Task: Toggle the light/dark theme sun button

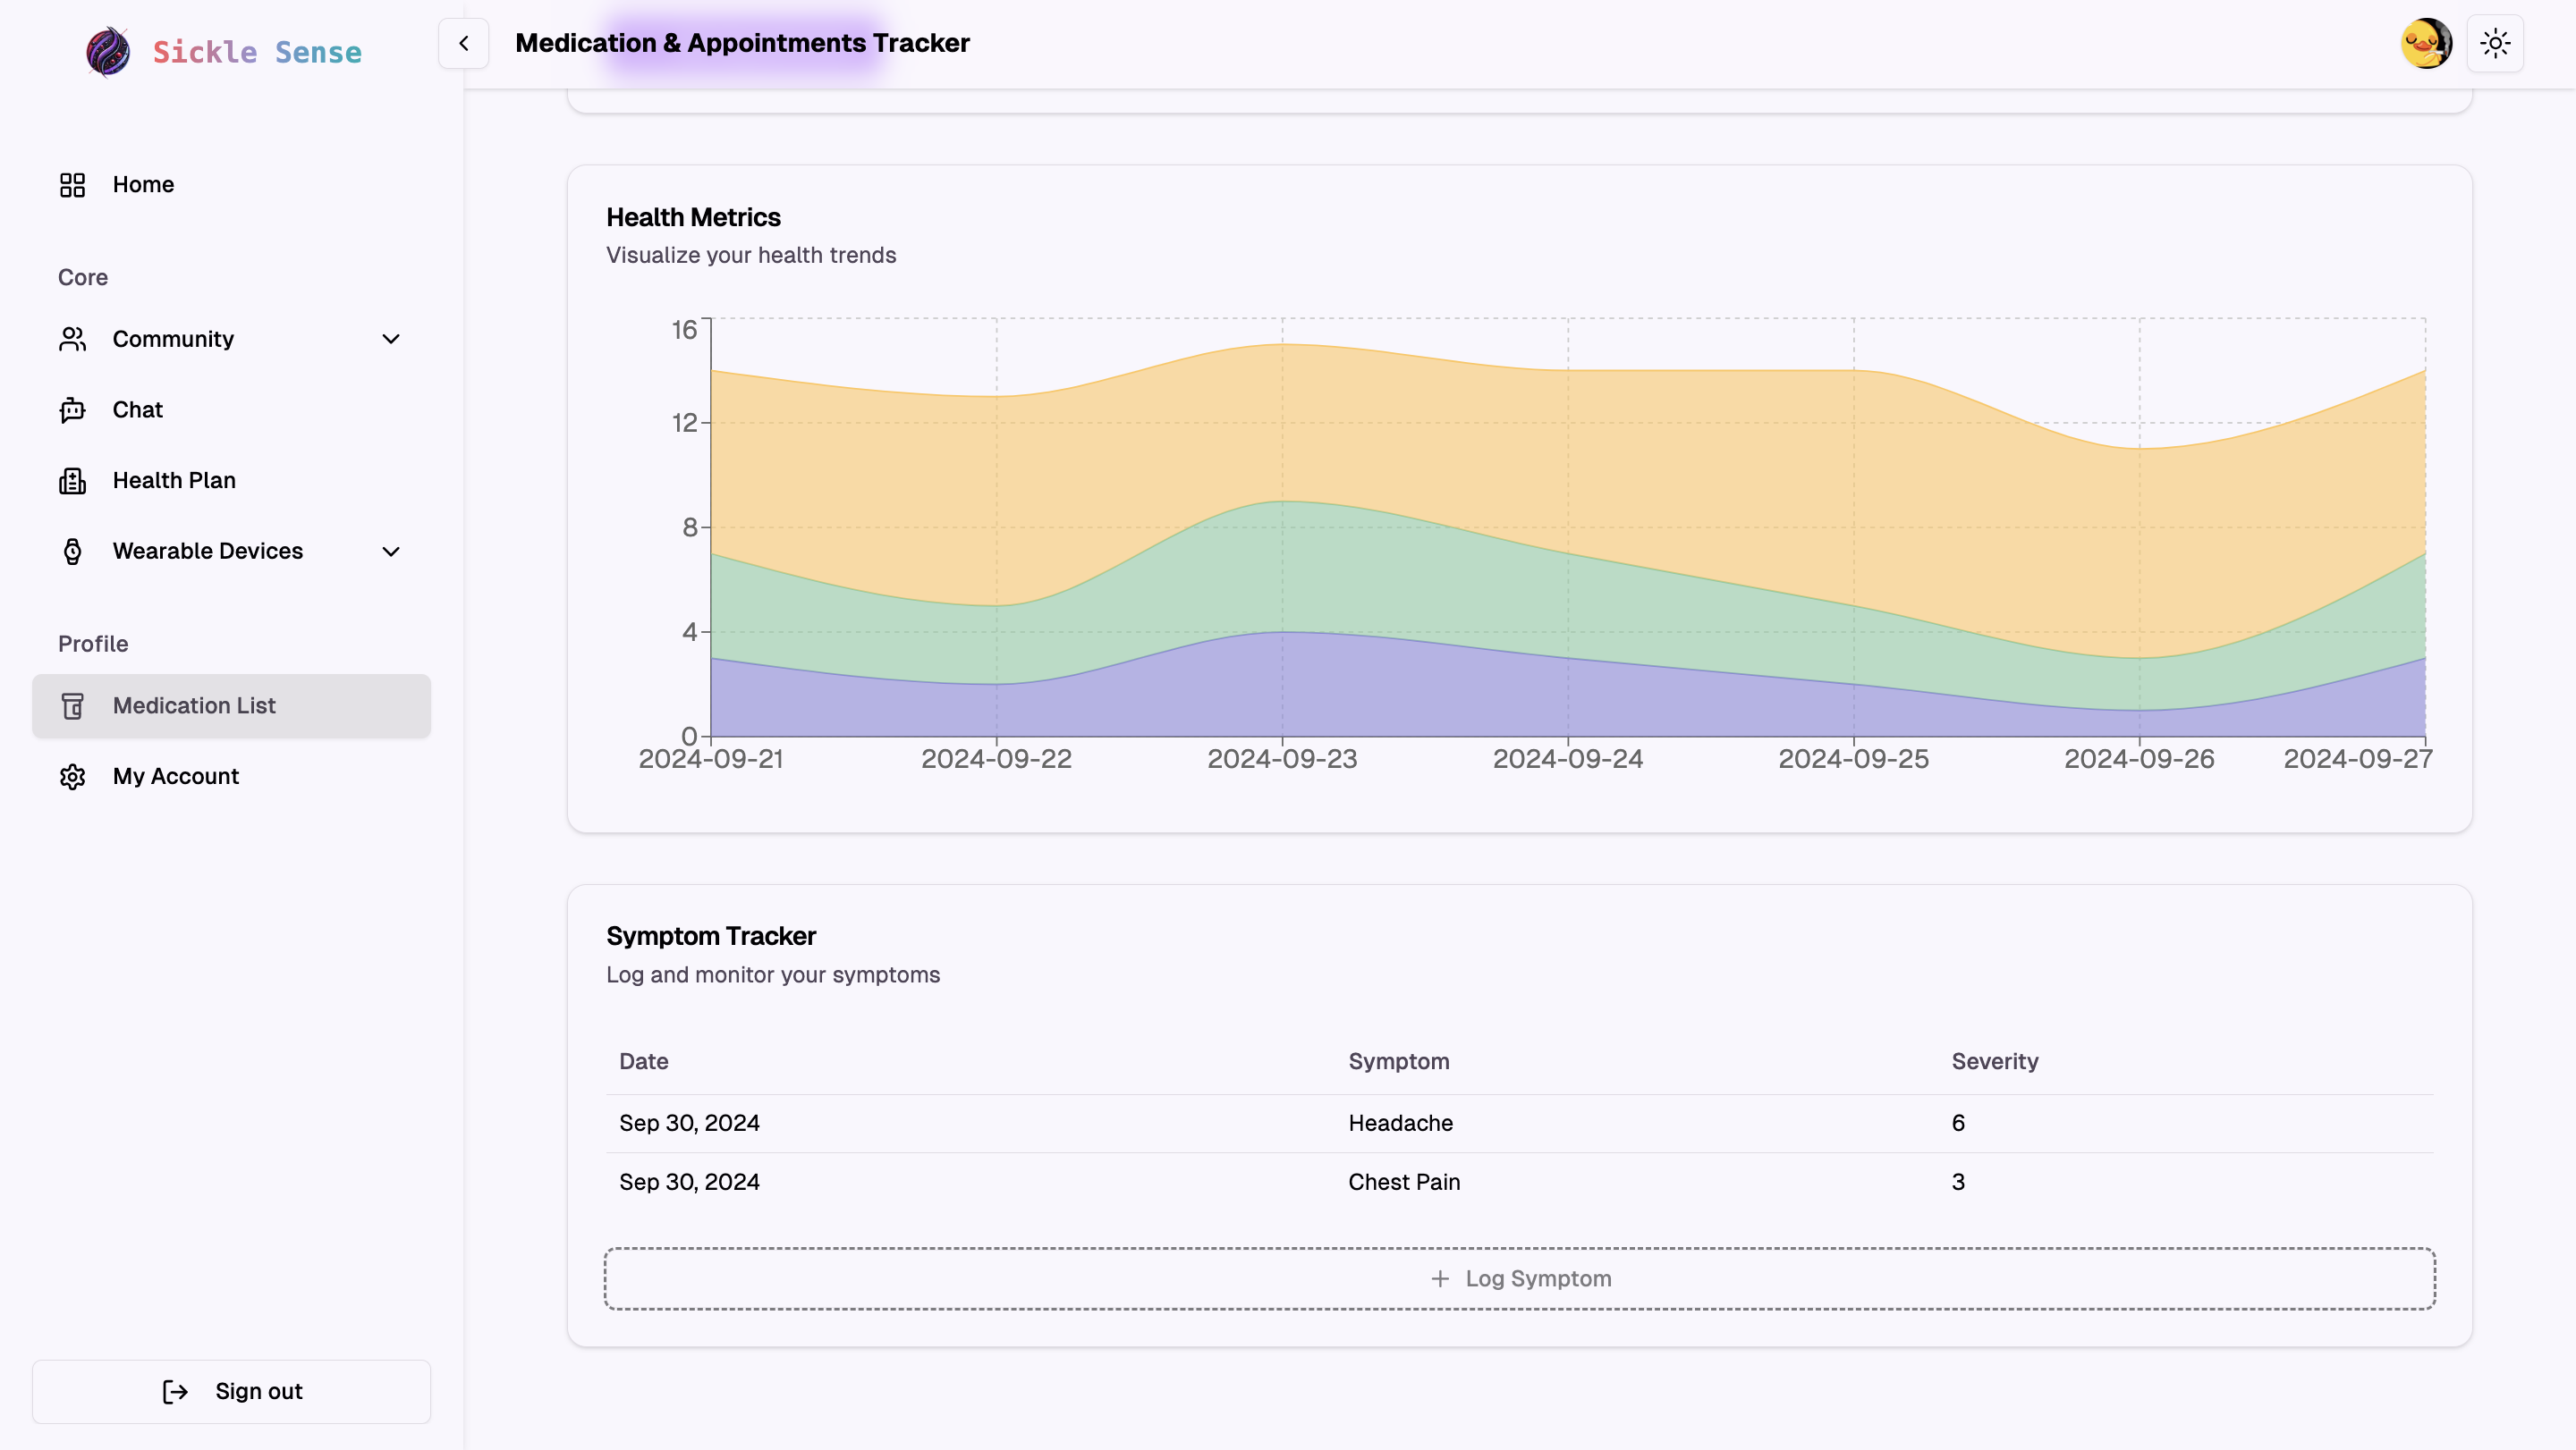Action: (x=2495, y=43)
